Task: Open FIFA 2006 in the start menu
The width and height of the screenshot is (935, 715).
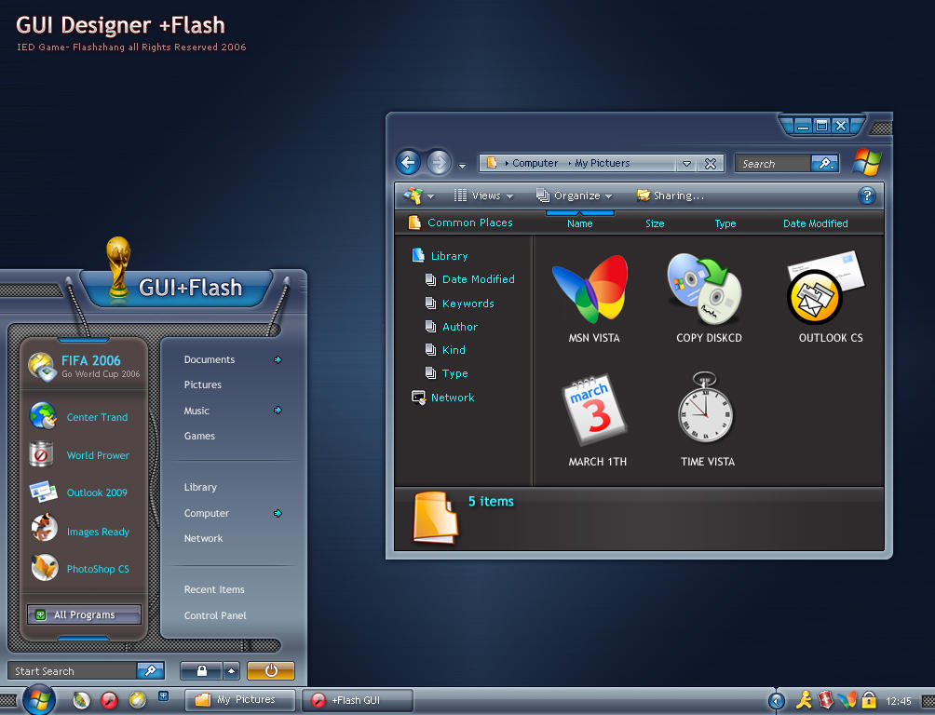Action: [84, 366]
